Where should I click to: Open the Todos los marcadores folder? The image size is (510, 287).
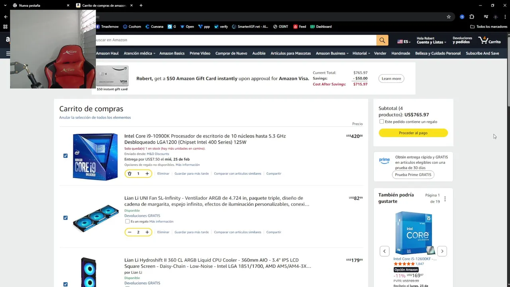click(x=489, y=27)
